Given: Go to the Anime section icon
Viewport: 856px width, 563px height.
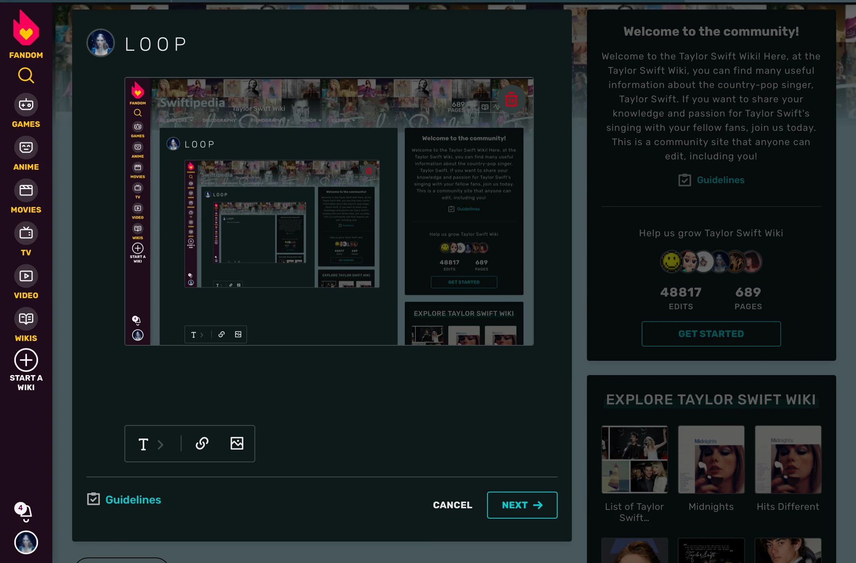Looking at the screenshot, I should pos(26,148).
